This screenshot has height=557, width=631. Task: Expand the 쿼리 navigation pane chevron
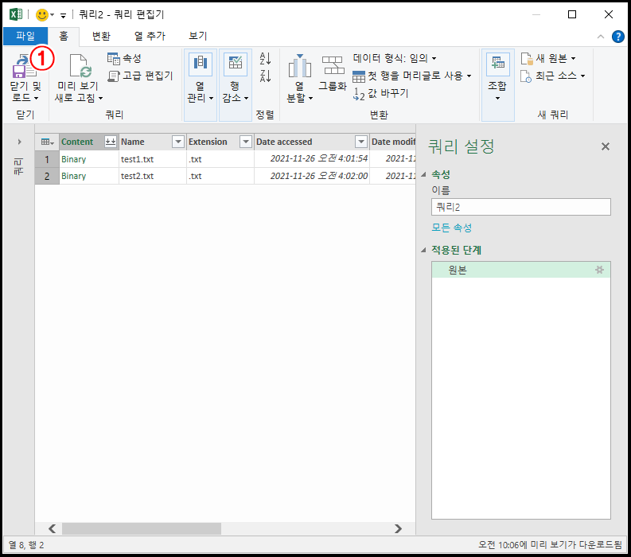pos(19,142)
